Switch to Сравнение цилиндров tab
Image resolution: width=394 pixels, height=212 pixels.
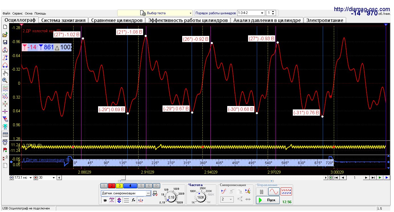[117, 20]
